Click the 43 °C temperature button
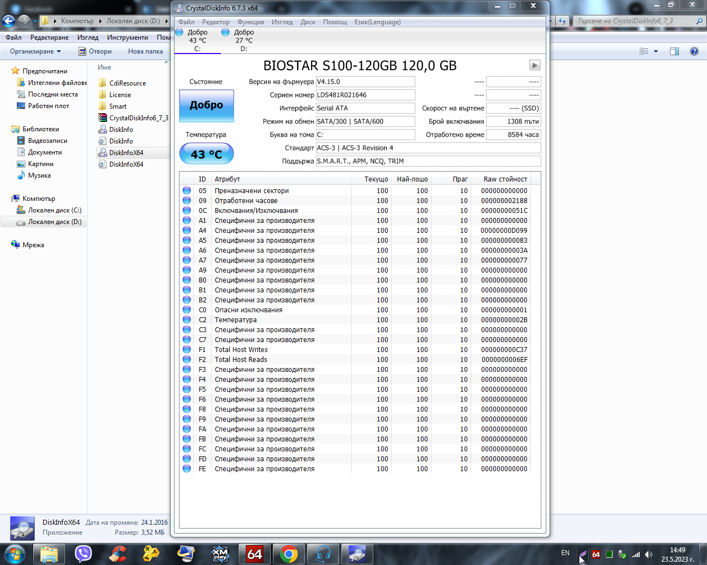Image resolution: width=707 pixels, height=565 pixels. (206, 154)
